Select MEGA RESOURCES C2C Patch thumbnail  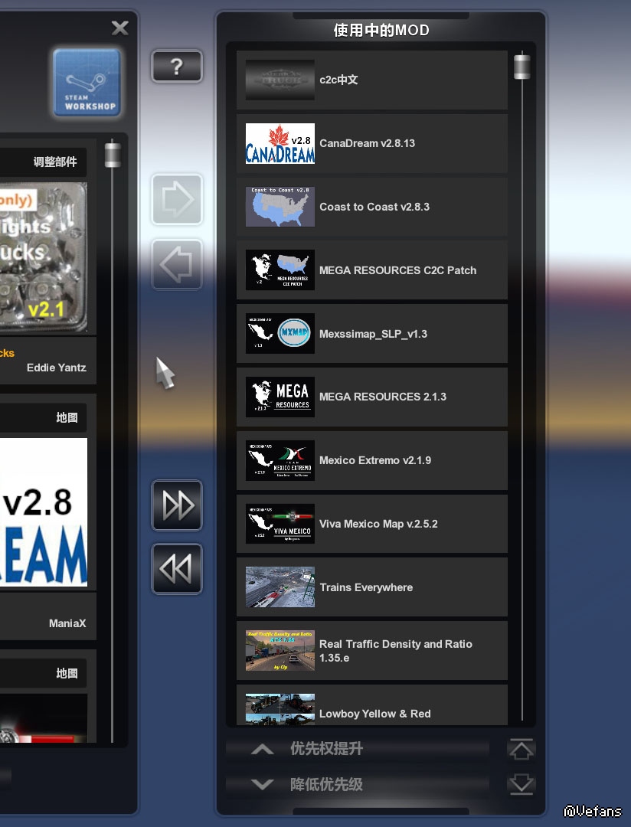tap(280, 270)
